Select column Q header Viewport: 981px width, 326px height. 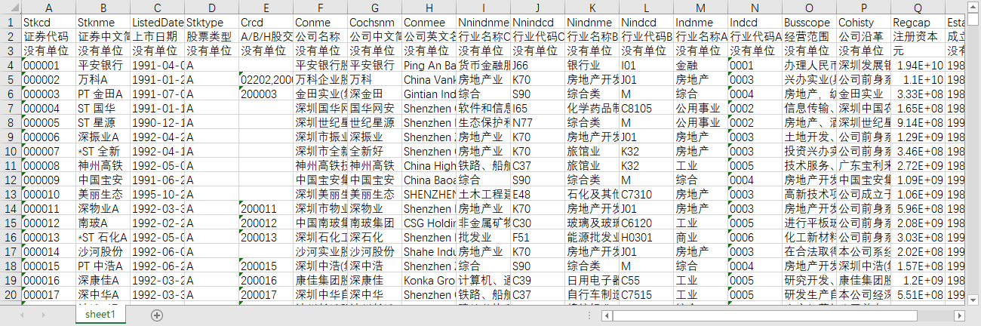point(918,8)
